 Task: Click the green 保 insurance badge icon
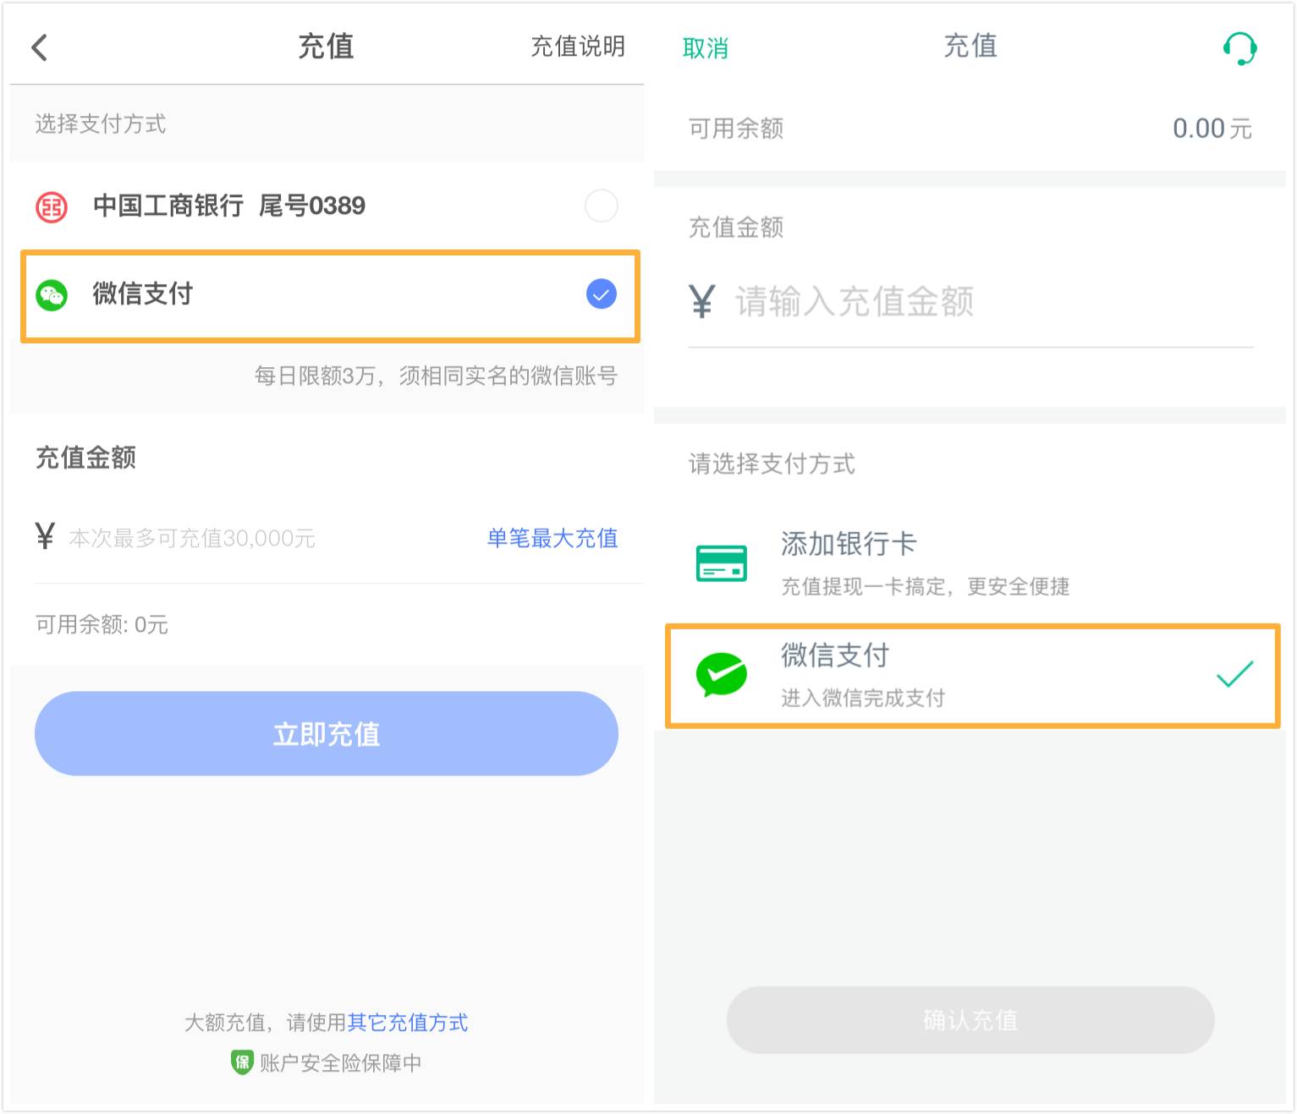[241, 1062]
